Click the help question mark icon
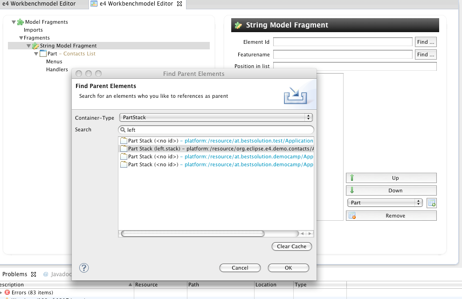 pyautogui.click(x=84, y=267)
